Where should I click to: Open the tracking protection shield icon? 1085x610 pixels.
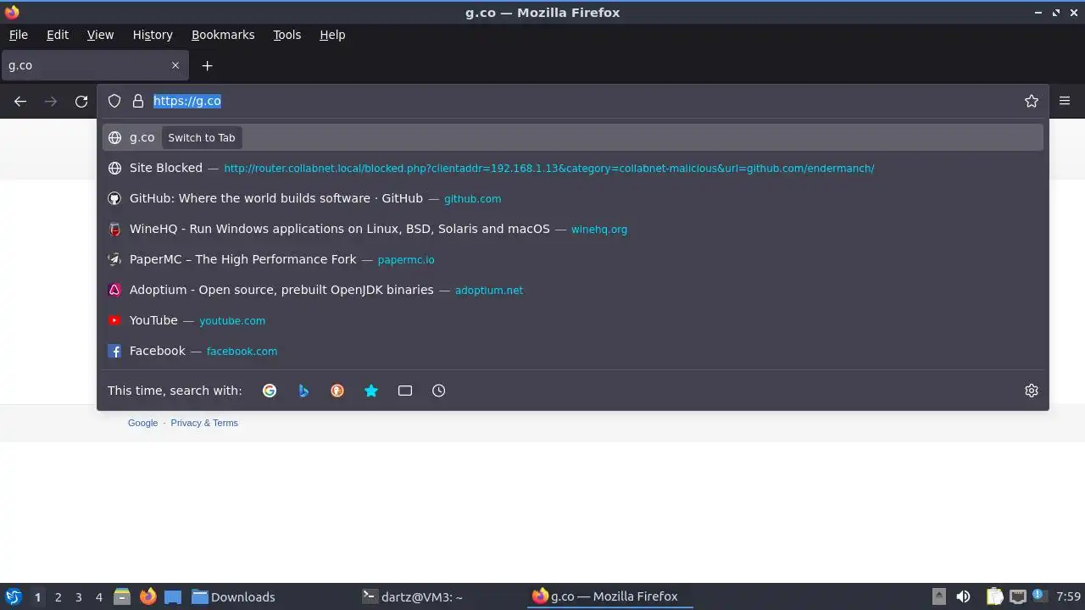pos(114,101)
